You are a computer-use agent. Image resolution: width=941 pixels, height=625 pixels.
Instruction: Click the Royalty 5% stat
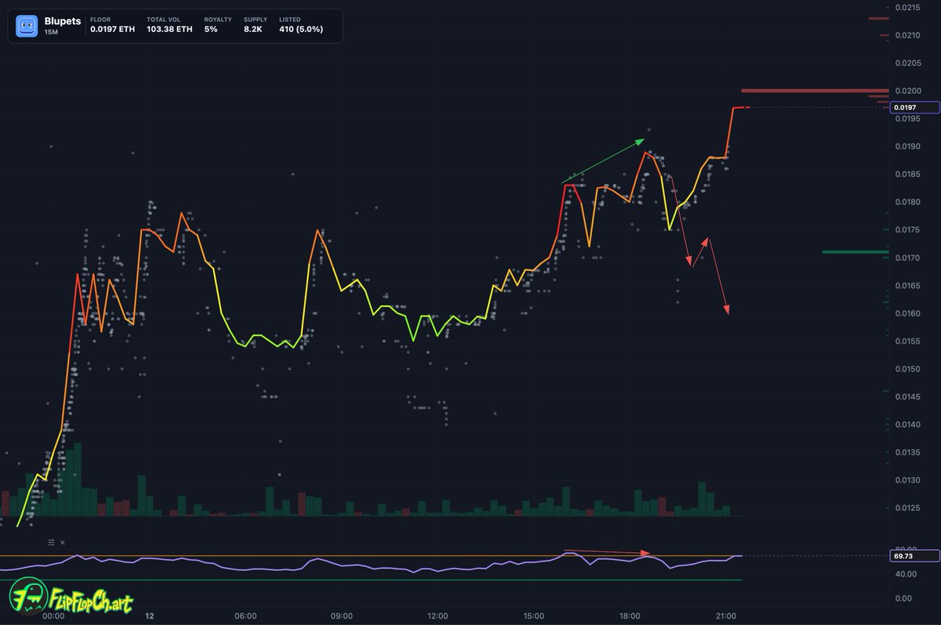(x=217, y=25)
